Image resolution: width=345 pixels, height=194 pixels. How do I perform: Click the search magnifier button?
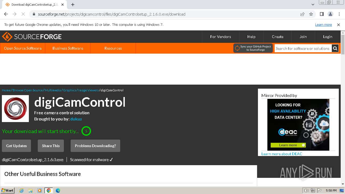(335, 48)
